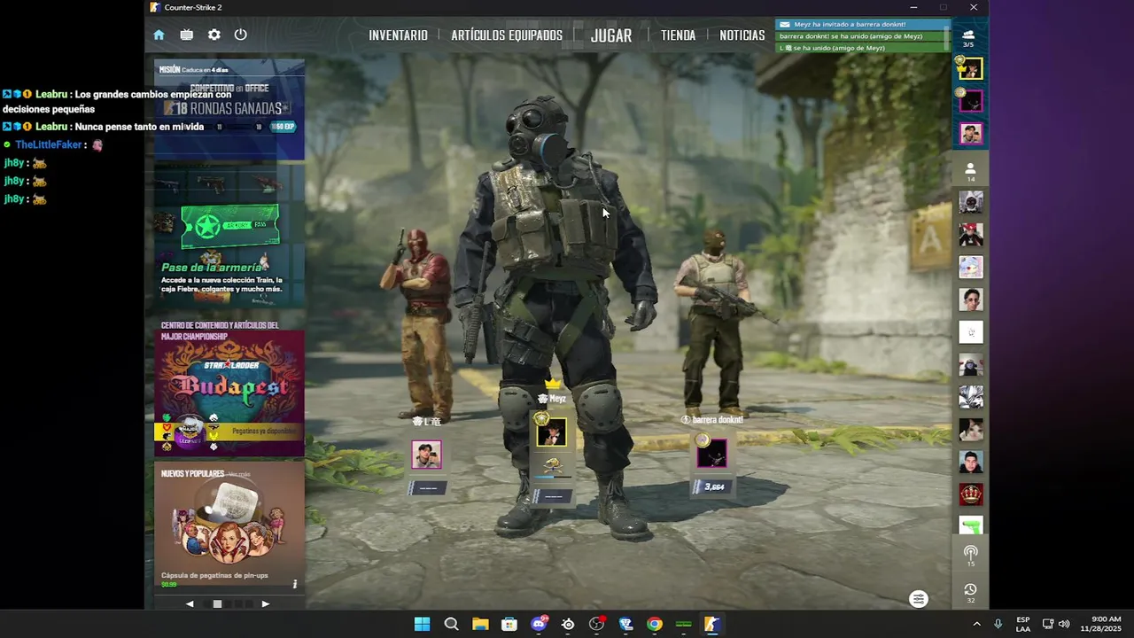Screen dimensions: 1134x638
Task: Open the lobby party icon showing 3/5
Action: pyautogui.click(x=968, y=38)
